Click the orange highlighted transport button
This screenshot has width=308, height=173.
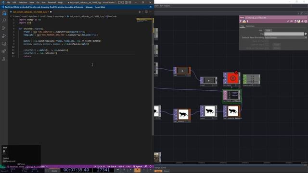137,170
